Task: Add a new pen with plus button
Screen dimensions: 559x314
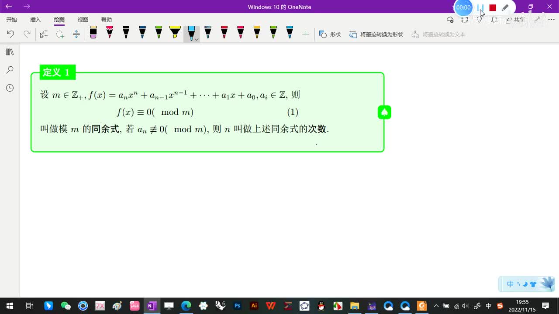Action: 306,34
